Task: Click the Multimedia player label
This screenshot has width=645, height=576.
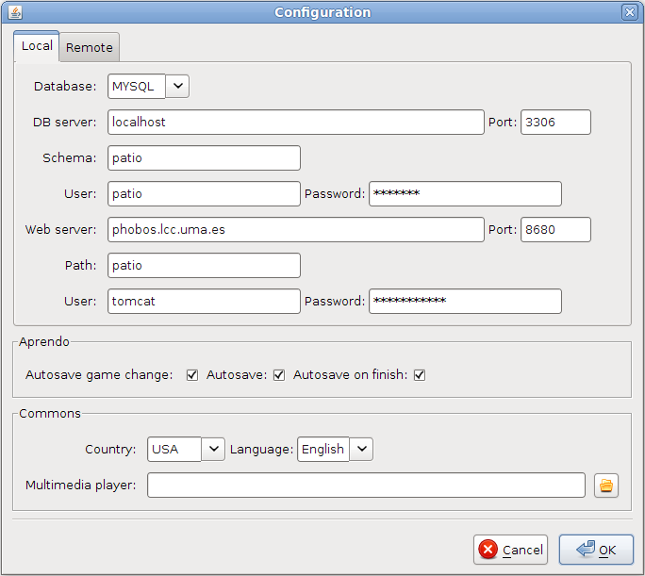Action: point(81,485)
